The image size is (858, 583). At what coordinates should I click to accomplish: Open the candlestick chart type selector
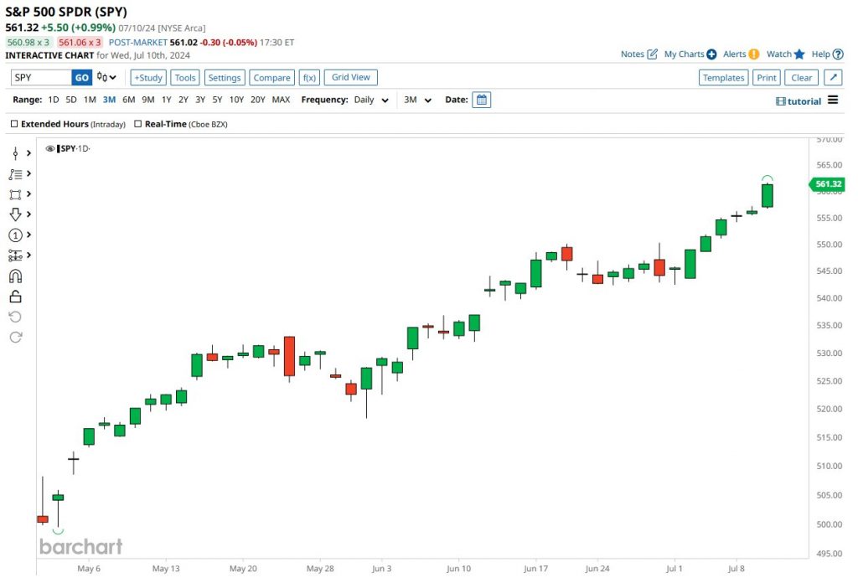106,77
